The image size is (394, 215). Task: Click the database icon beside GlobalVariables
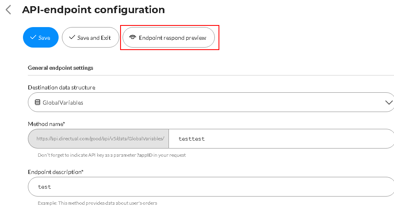pyautogui.click(x=37, y=102)
